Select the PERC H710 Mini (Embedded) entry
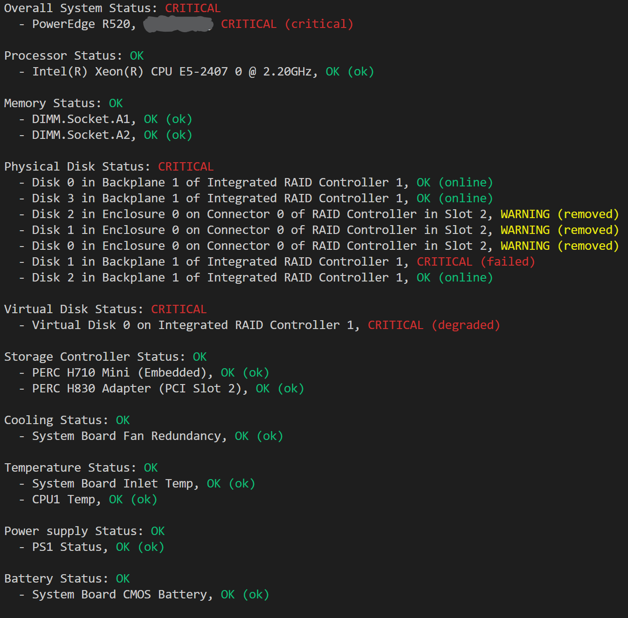The height and width of the screenshot is (618, 628). coord(151,373)
